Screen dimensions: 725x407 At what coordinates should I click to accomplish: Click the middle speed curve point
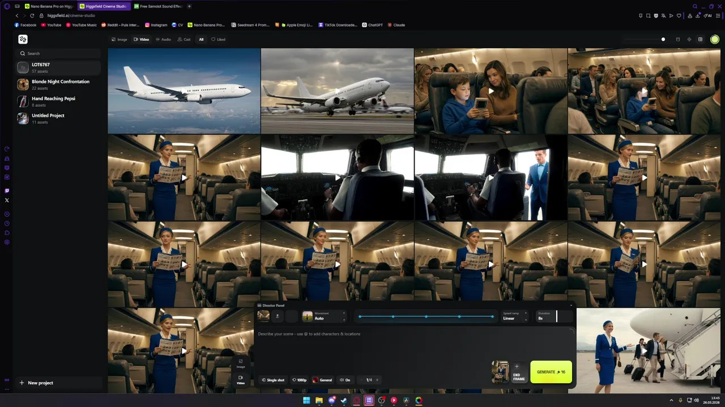point(426,317)
